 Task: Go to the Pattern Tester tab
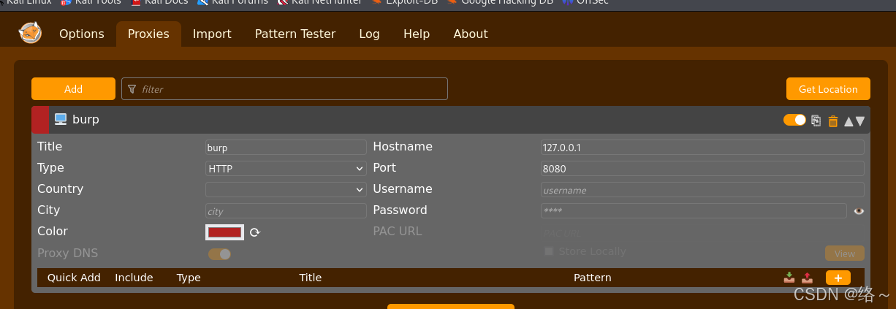[x=295, y=34]
